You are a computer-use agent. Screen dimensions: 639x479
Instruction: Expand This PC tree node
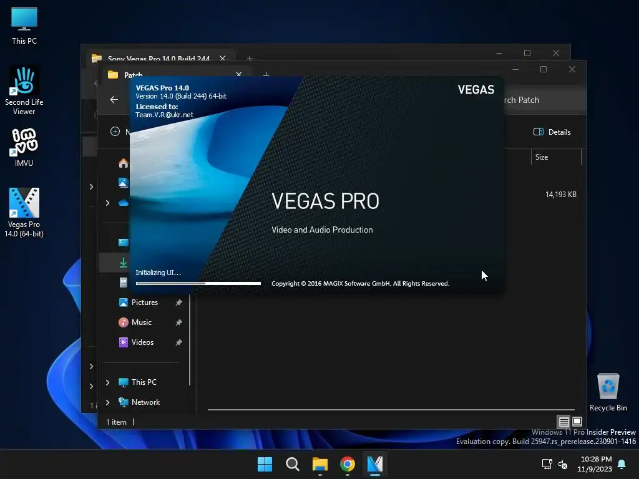[x=107, y=382]
